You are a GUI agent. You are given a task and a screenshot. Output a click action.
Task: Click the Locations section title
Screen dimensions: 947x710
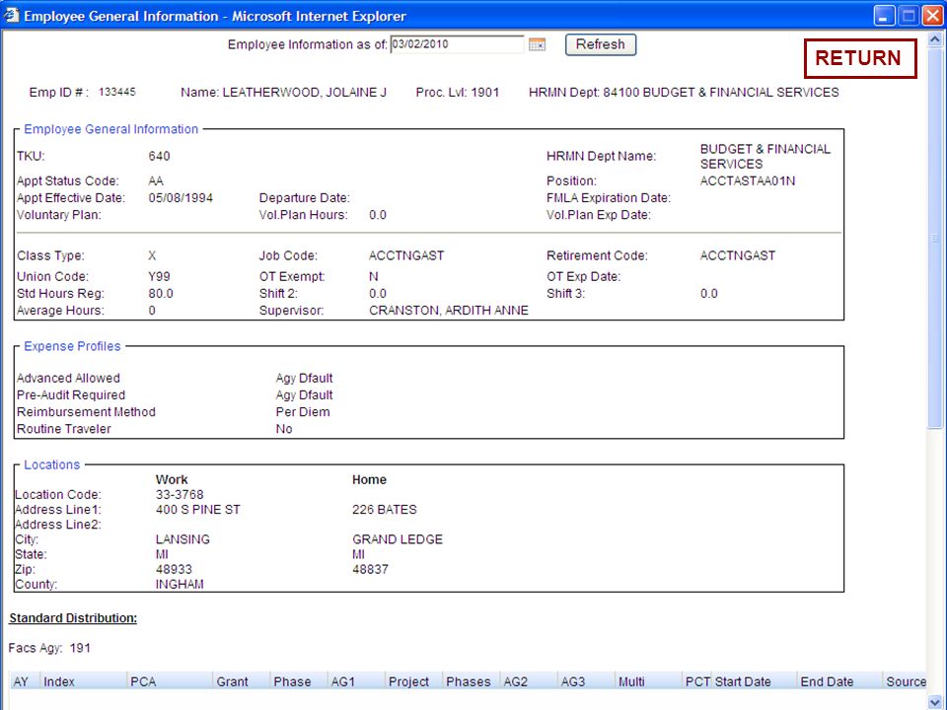pos(52,464)
